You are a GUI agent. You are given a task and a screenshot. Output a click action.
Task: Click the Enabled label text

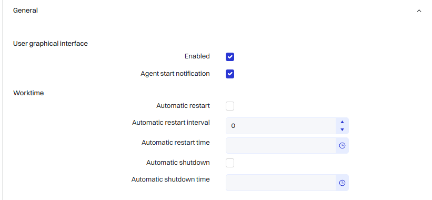click(197, 56)
